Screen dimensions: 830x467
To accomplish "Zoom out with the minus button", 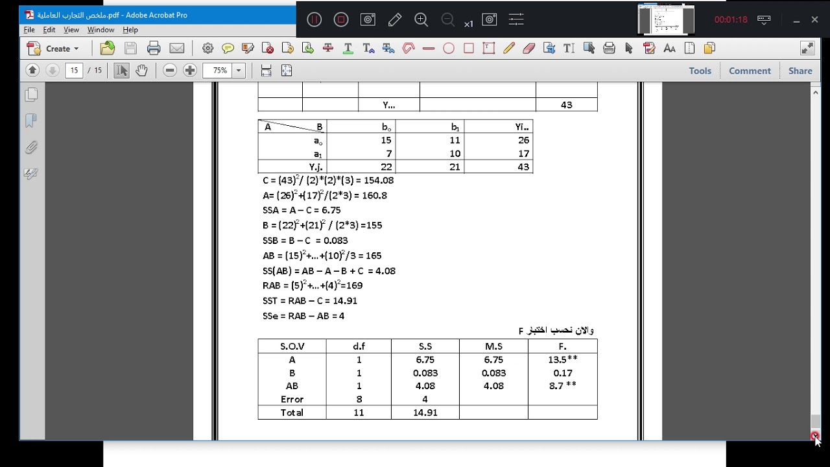I will click(170, 71).
